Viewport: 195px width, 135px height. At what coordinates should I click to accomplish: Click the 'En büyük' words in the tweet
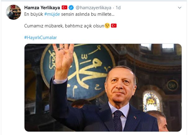pos(33,14)
